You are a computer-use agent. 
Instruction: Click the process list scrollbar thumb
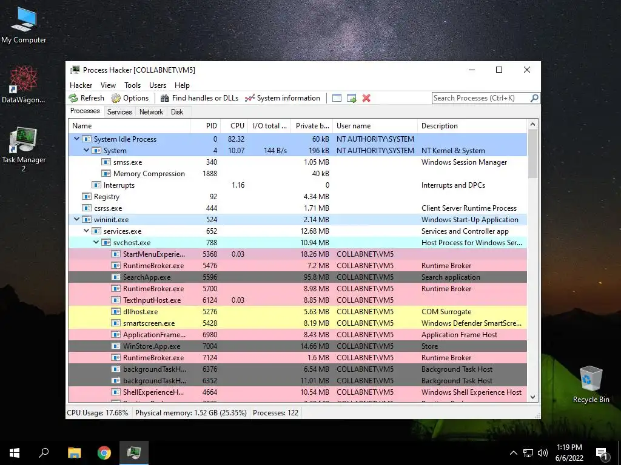pos(532,154)
